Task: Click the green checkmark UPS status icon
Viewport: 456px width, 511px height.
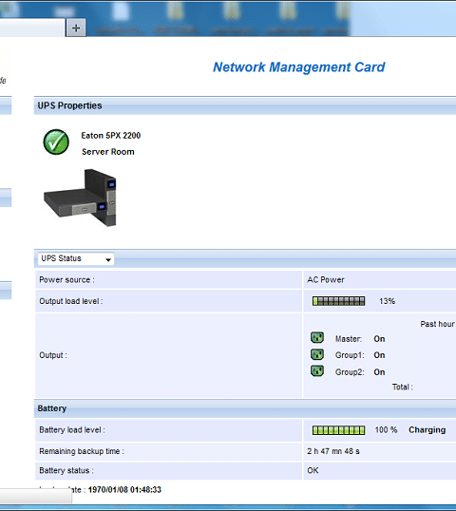Action: tap(56, 142)
